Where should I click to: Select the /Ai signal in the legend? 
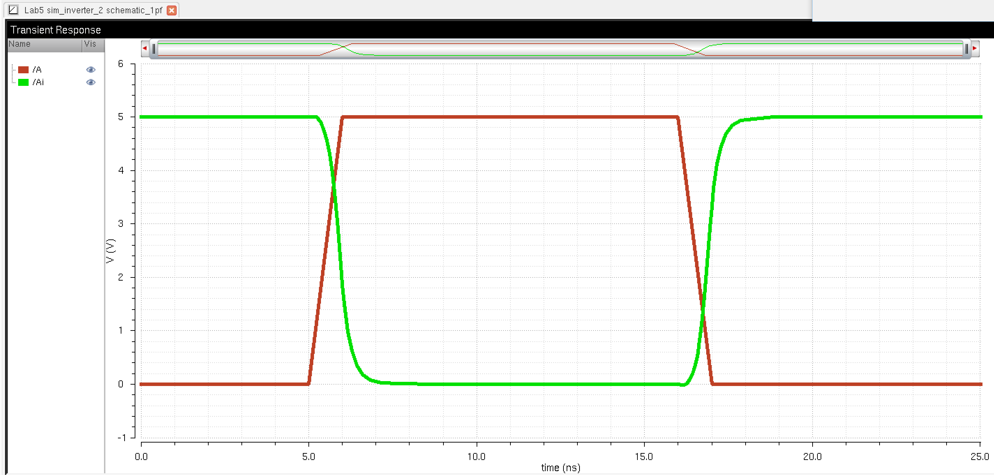click(x=38, y=82)
